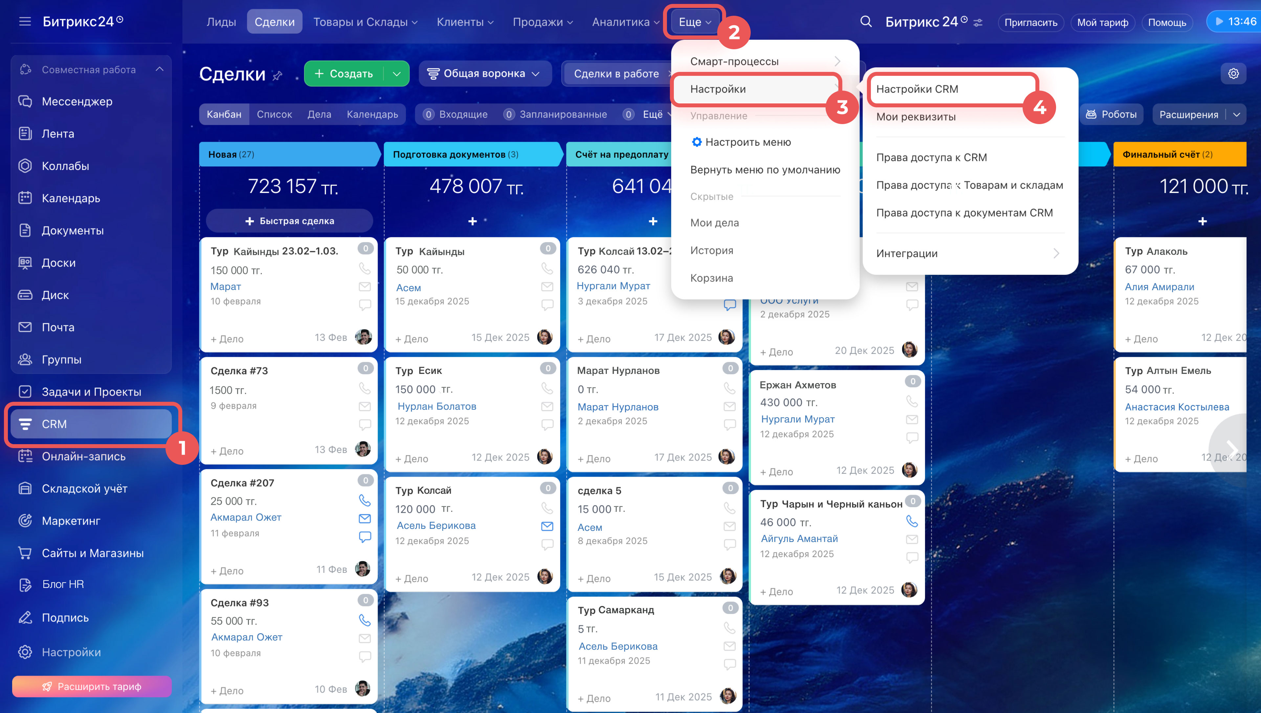
Task: Click the Быстрая сделка button
Action: (289, 221)
